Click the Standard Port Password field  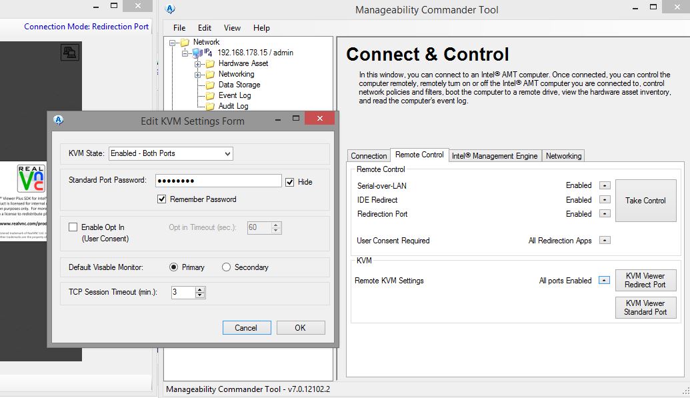218,181
